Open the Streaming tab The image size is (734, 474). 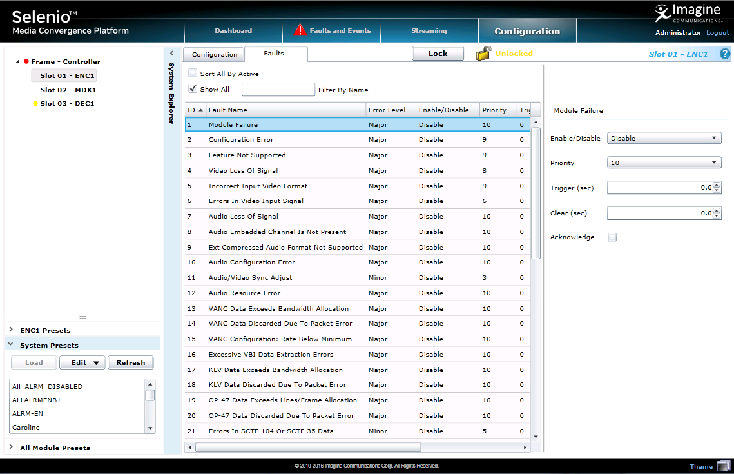(x=429, y=30)
